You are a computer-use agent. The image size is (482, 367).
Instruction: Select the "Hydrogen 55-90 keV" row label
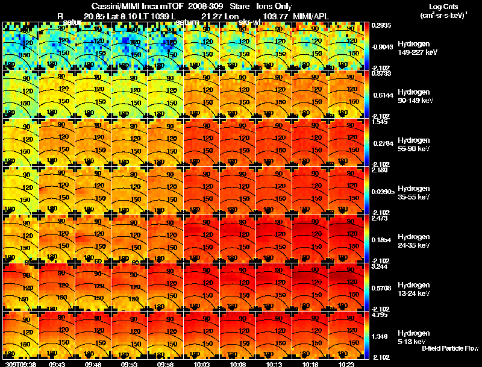tap(414, 144)
